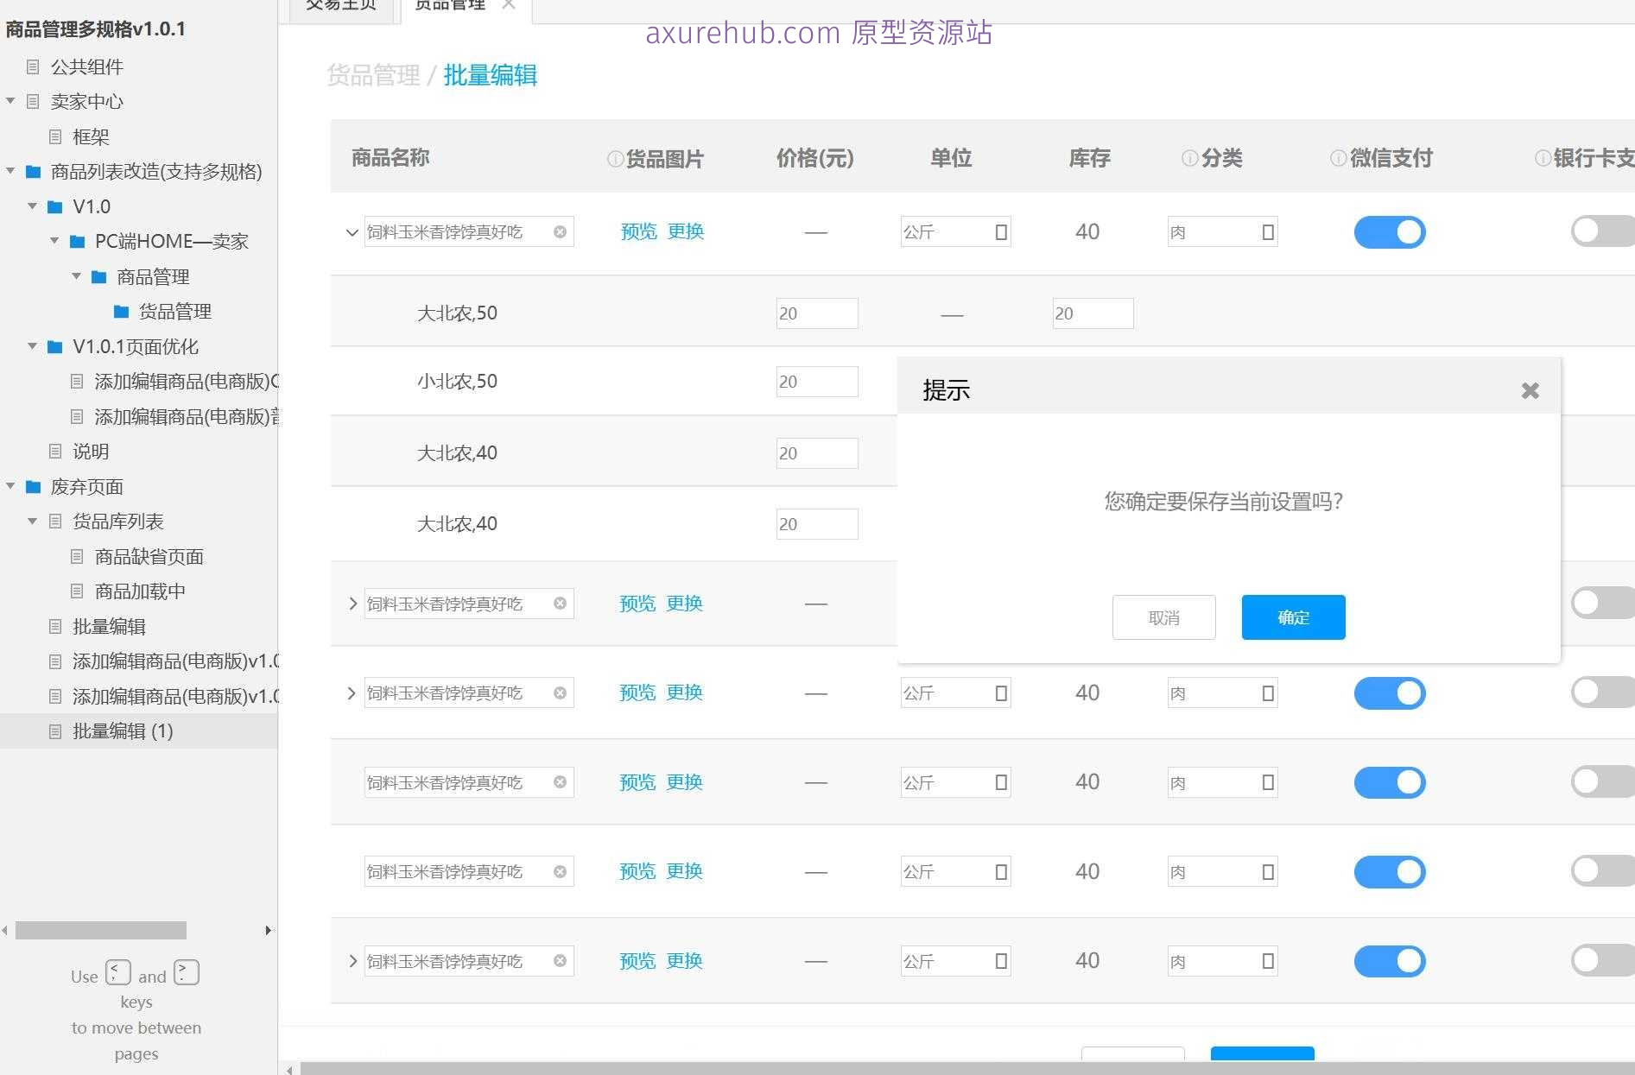Screen dimensions: 1635x1075
Task: Click the clear icon in last row name field
Action: 560,961
